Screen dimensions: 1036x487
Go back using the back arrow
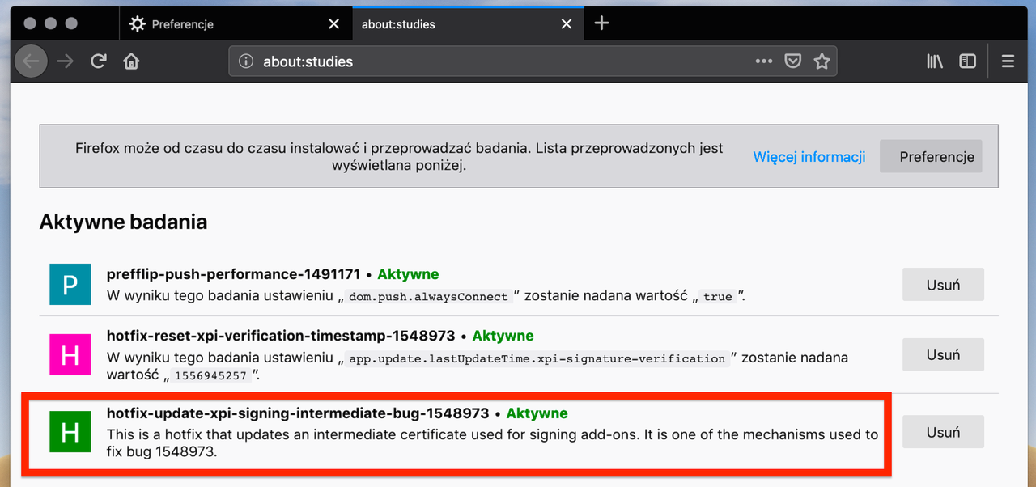coord(31,61)
